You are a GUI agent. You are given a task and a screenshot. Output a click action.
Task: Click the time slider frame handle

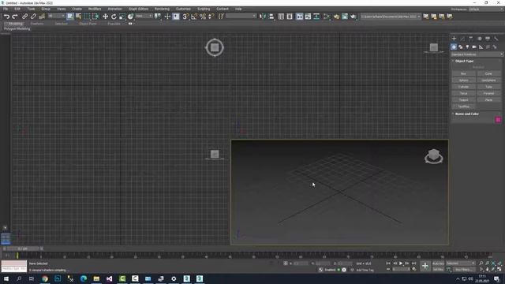[x=23, y=248]
